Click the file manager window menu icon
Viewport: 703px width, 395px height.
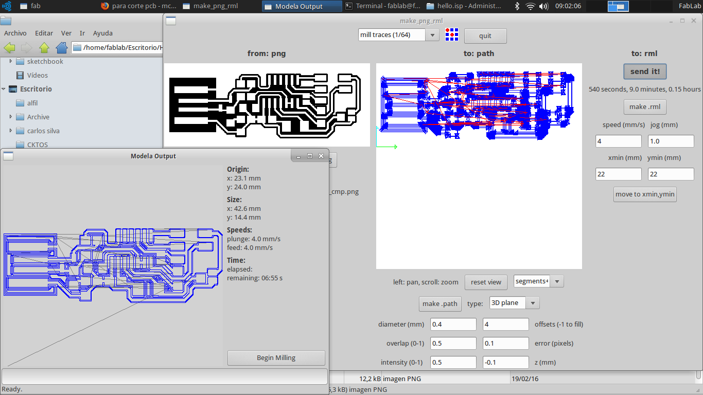(x=6, y=21)
